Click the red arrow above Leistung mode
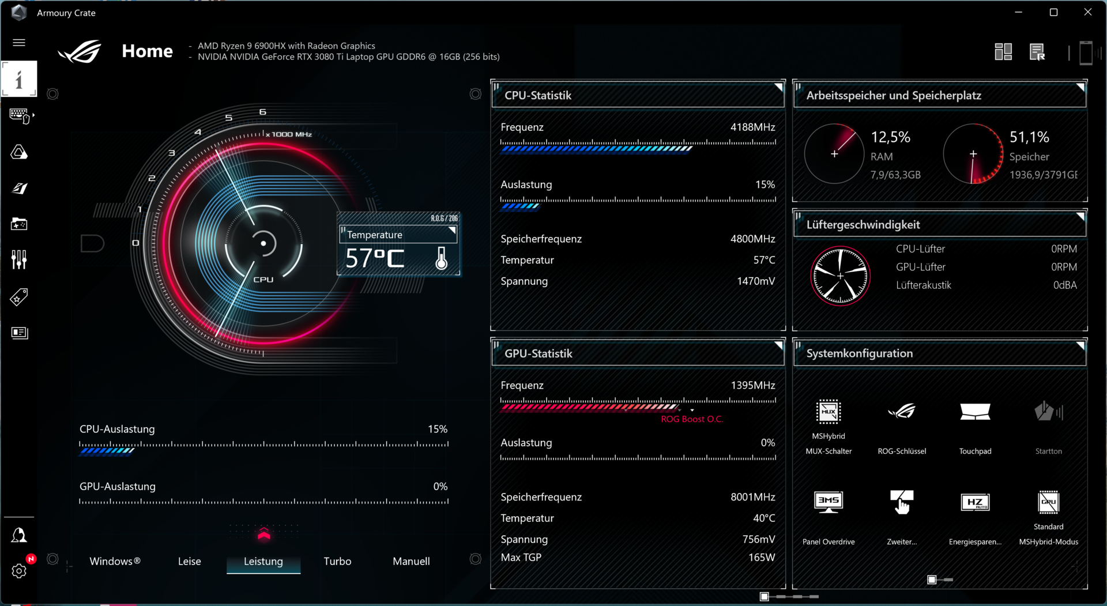The image size is (1107, 606). tap(264, 535)
